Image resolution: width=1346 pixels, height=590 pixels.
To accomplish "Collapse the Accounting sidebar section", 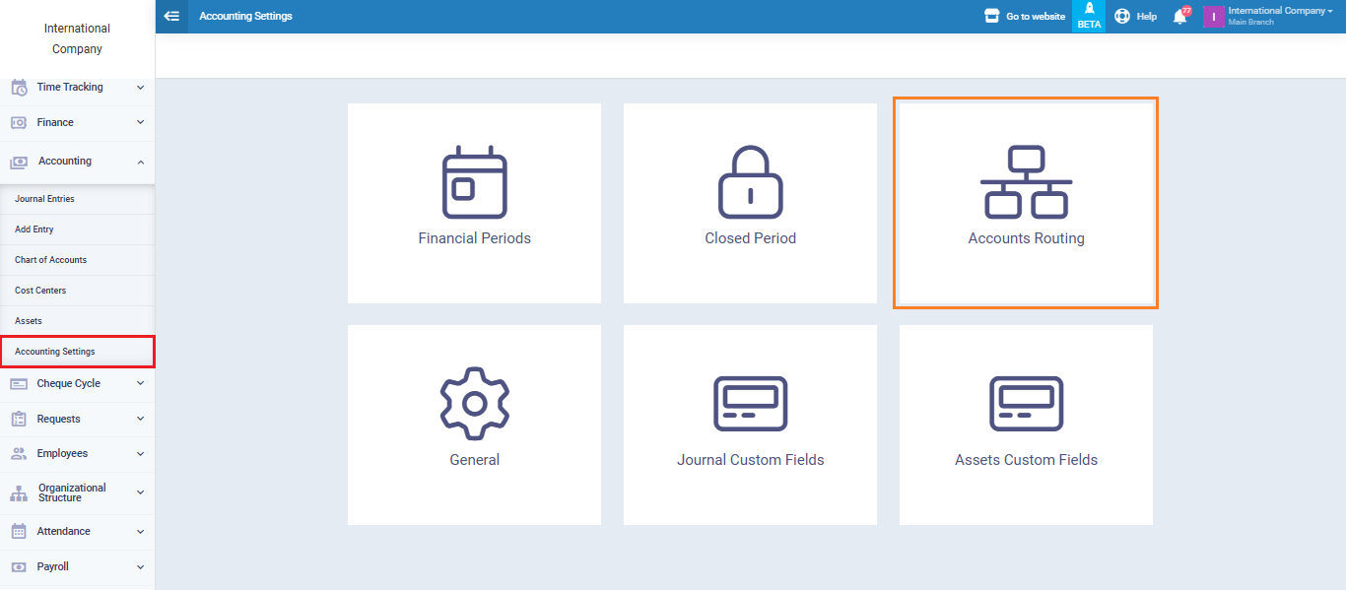I will pyautogui.click(x=77, y=162).
